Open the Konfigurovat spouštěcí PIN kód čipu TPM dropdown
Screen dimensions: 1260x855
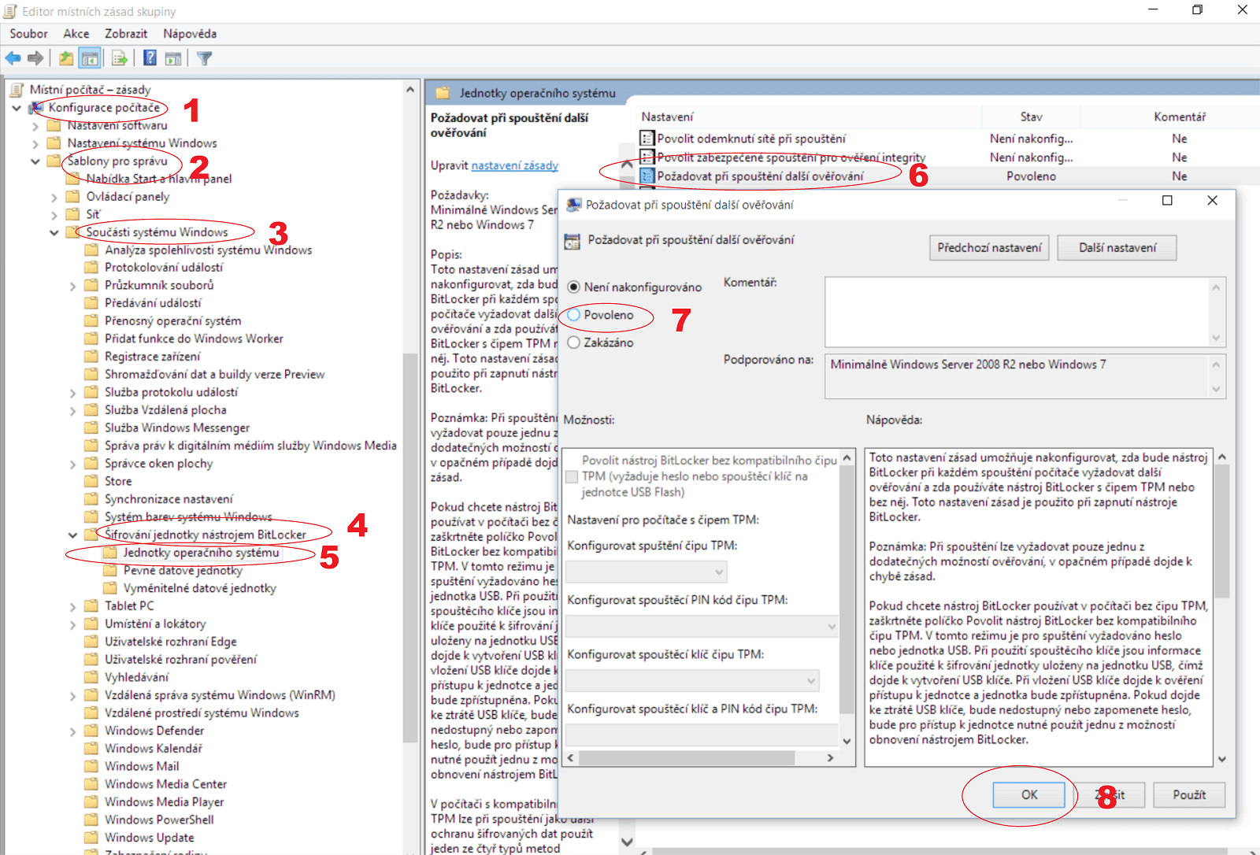pos(702,626)
